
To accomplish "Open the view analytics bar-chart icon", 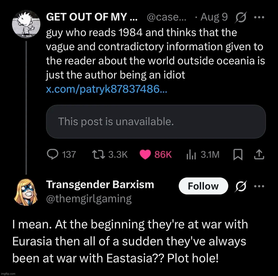I will point(191,154).
